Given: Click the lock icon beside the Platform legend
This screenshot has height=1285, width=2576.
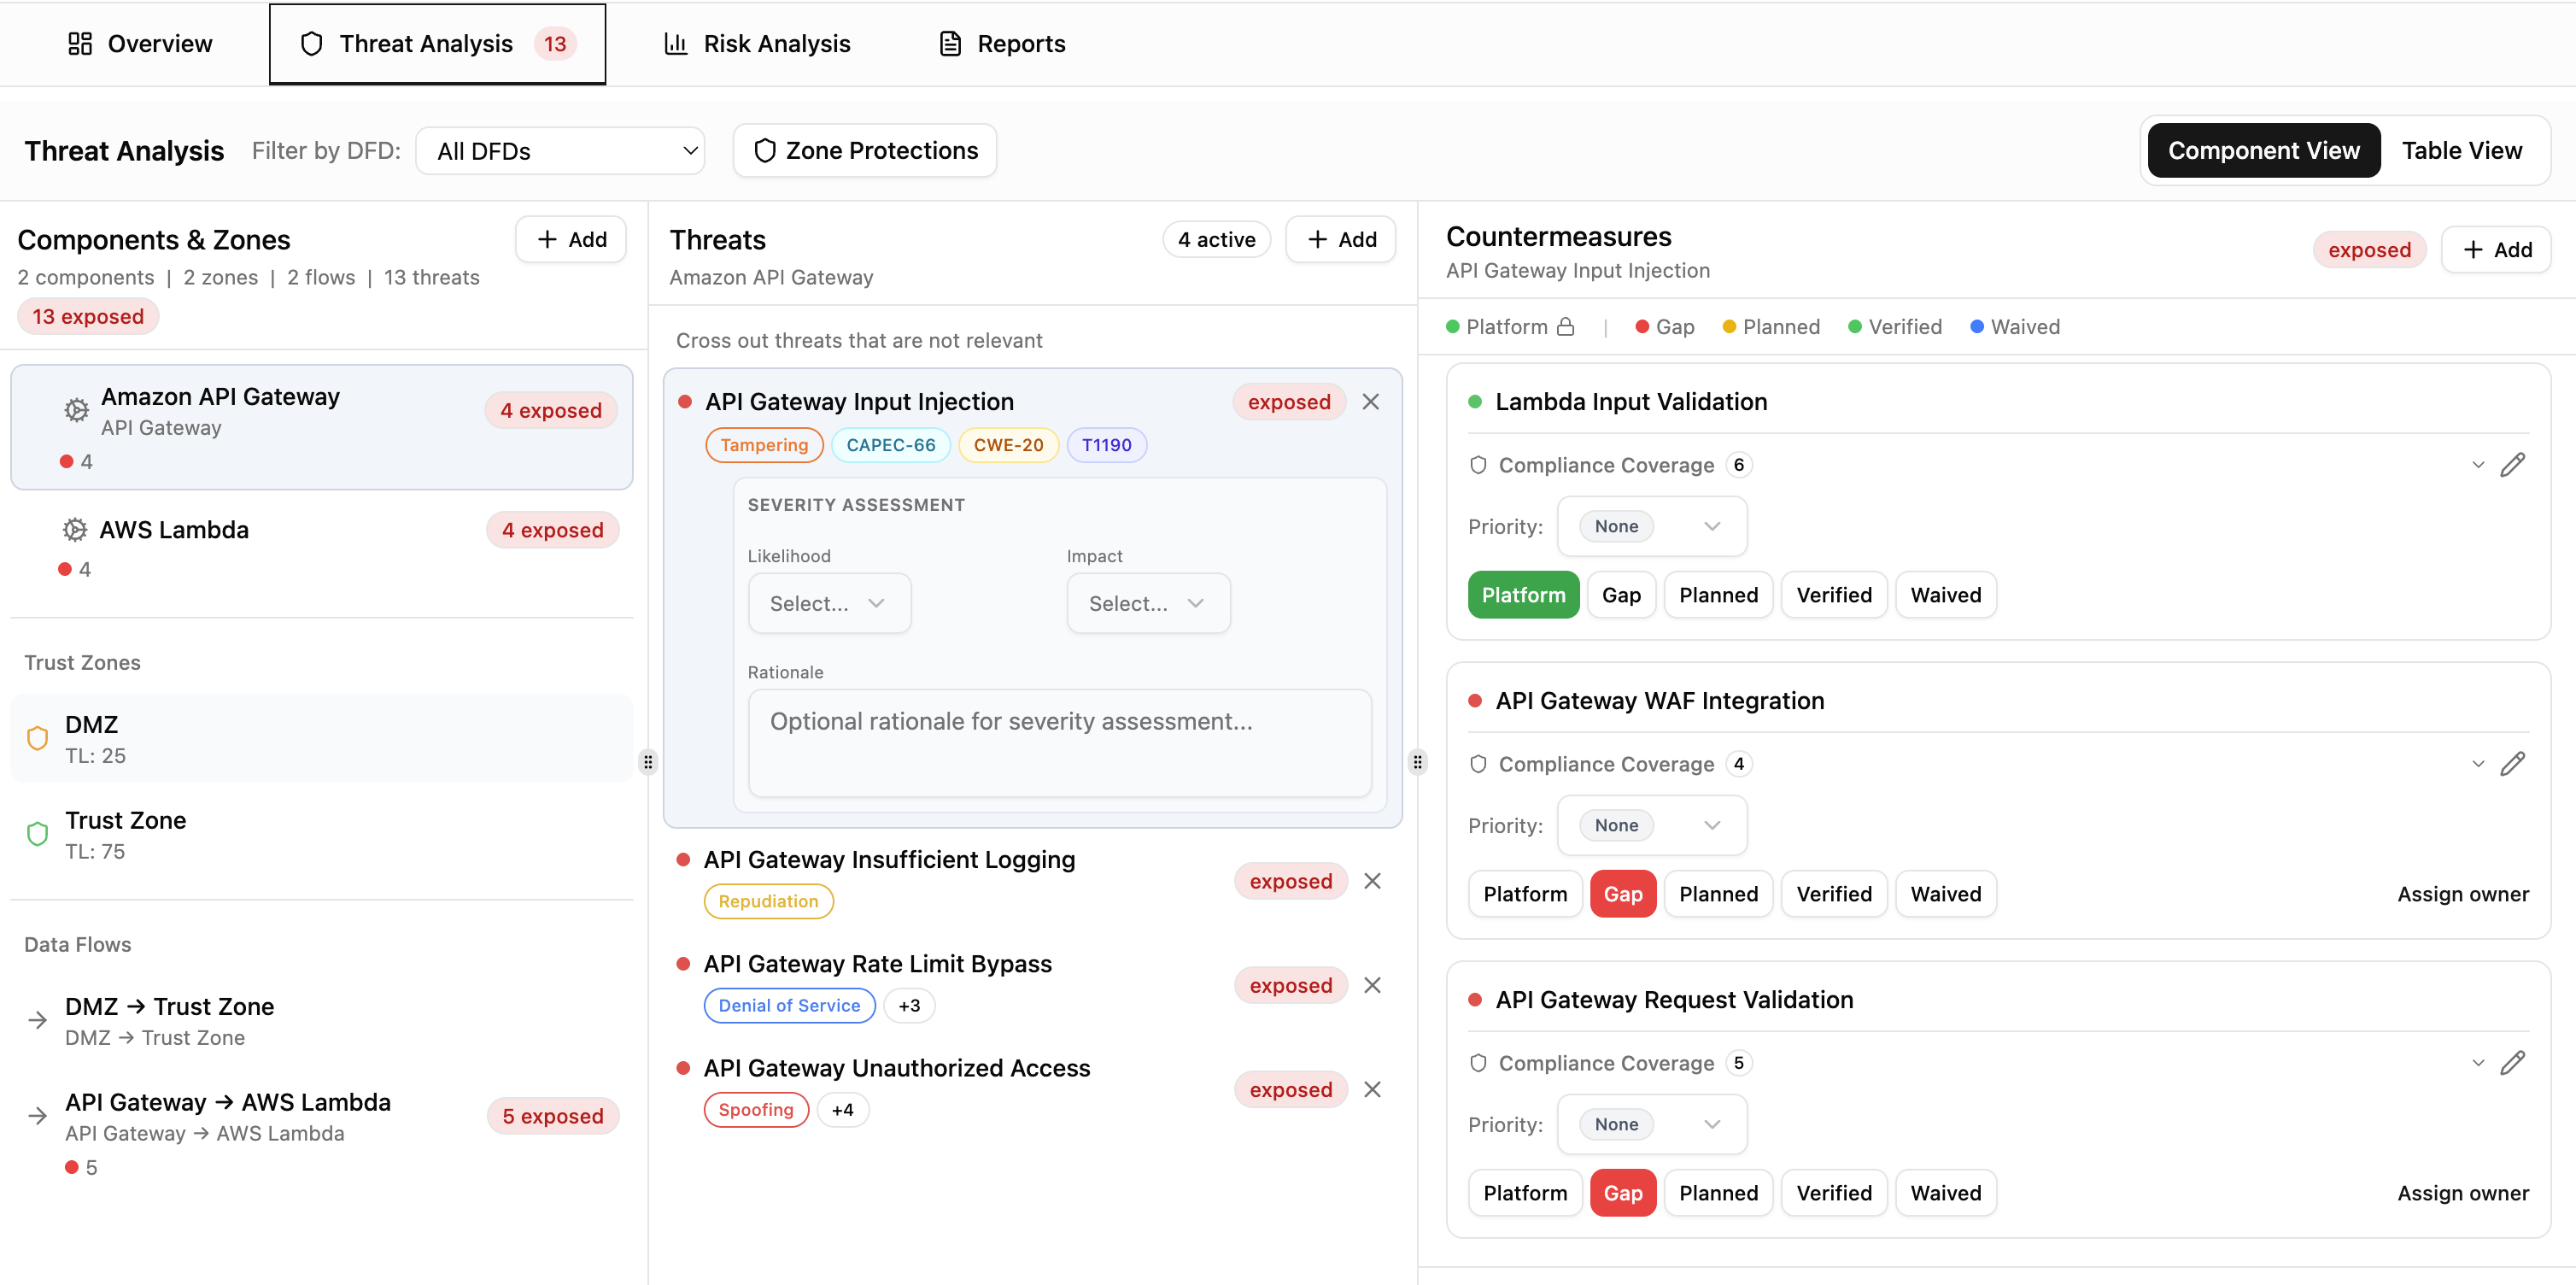Looking at the screenshot, I should 1566,326.
